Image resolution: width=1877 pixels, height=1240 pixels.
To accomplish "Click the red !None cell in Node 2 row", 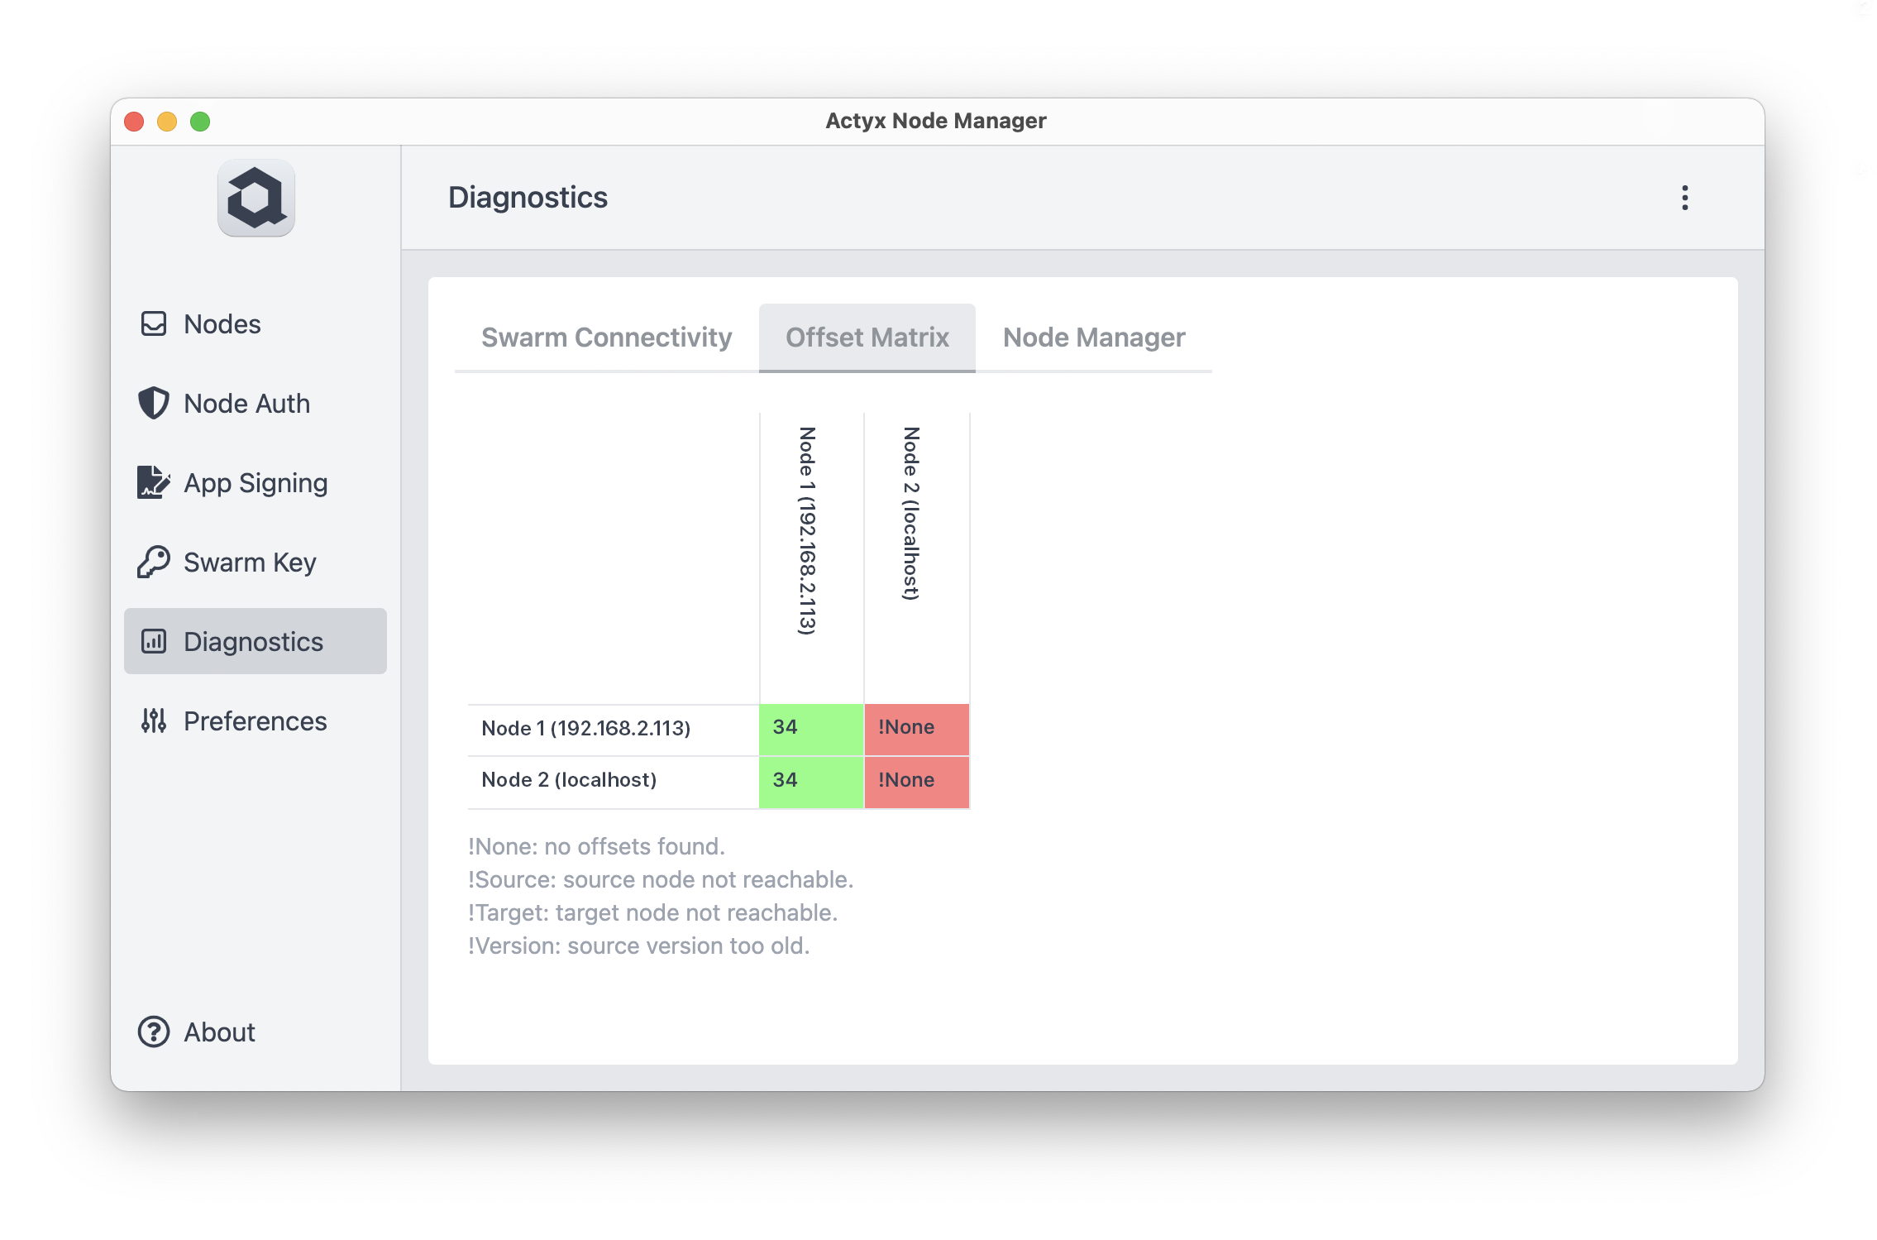I will pos(916,780).
